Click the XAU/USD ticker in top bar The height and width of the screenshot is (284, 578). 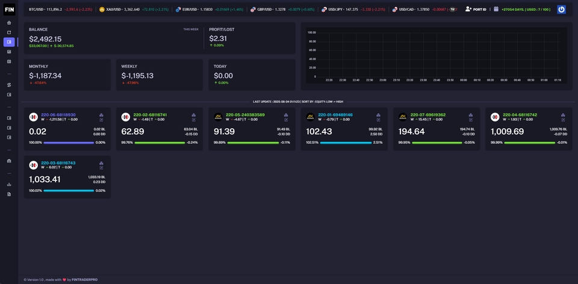pyautogui.click(x=134, y=9)
